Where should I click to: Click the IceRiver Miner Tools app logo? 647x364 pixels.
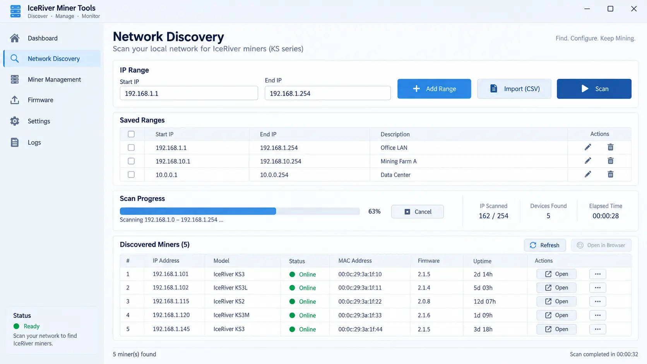tap(15, 11)
